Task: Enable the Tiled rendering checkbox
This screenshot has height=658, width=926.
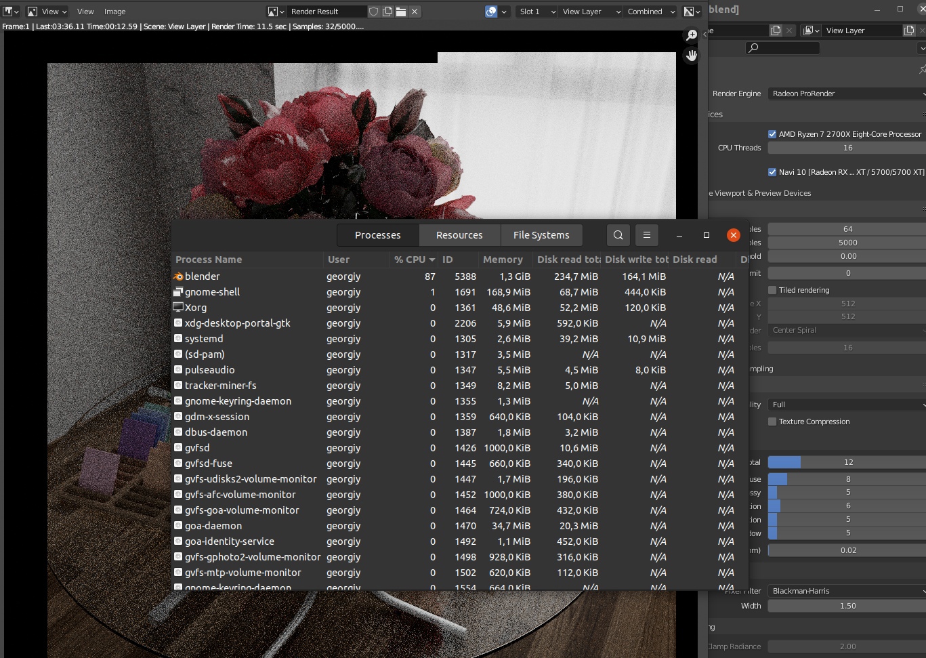Action: (772, 289)
